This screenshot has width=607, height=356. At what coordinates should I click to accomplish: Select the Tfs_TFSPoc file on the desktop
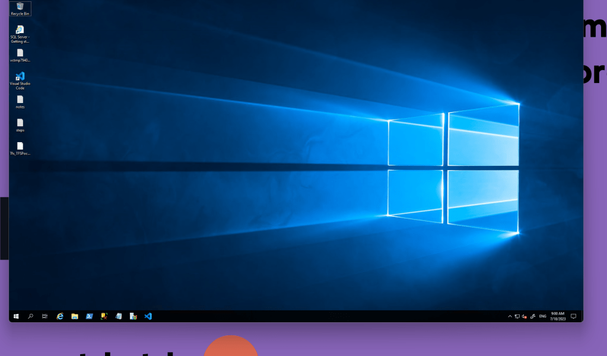pyautogui.click(x=20, y=149)
